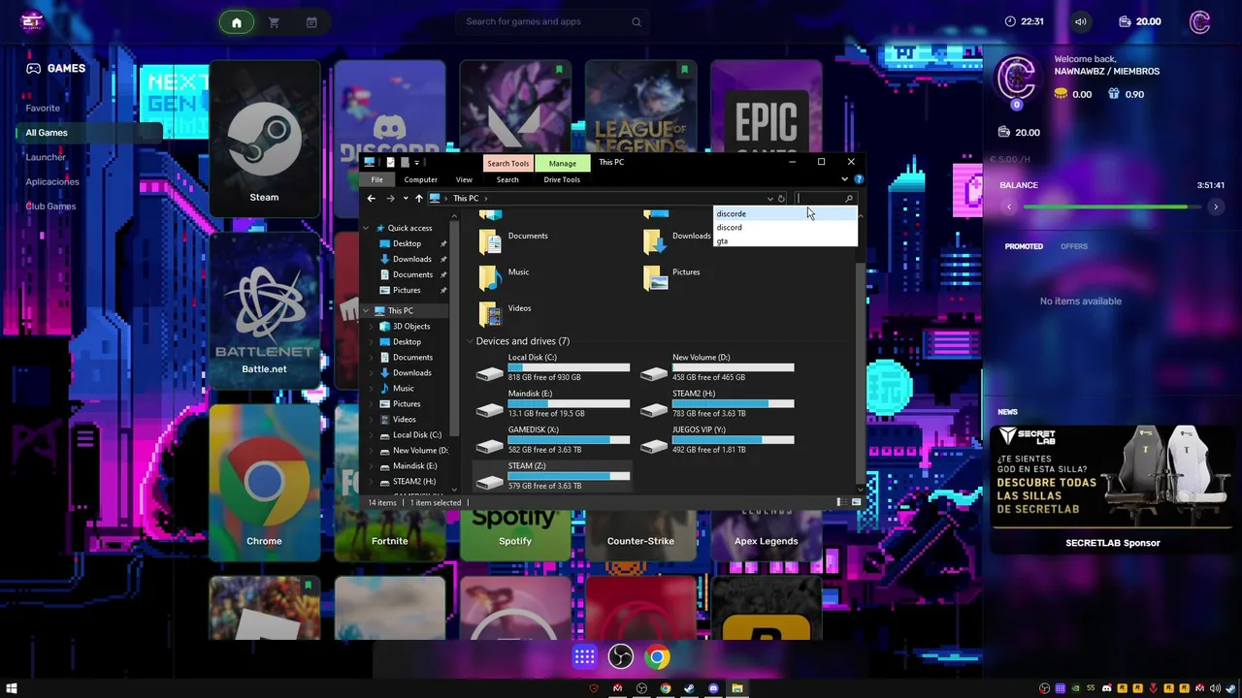Select Local Disk (C:) drive in main pane
The height and width of the screenshot is (698, 1242).
(553, 367)
